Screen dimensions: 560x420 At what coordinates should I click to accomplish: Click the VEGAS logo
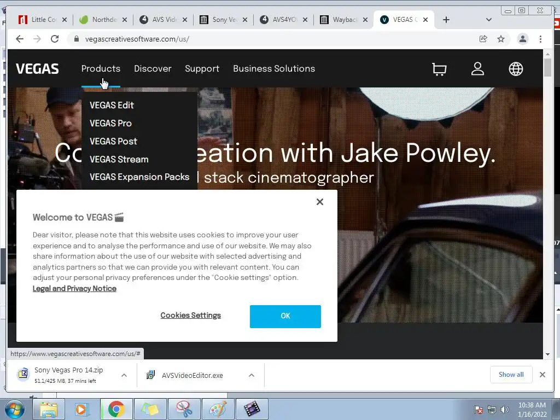[37, 68]
